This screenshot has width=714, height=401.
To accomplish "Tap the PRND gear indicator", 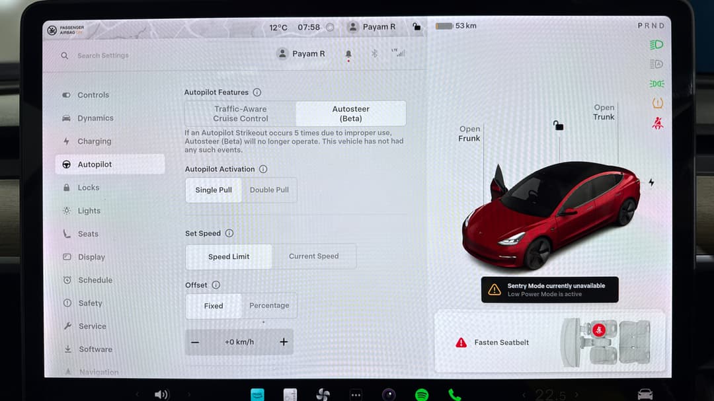I will [x=651, y=26].
